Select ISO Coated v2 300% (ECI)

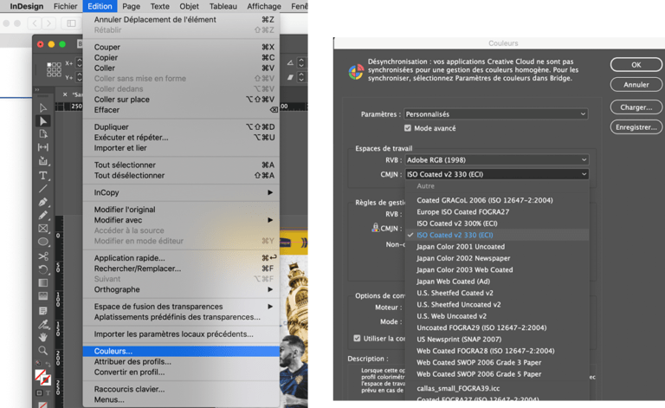[497, 223]
